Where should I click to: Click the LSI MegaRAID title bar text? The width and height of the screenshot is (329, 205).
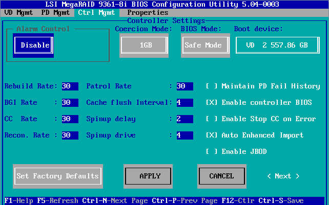[x=162, y=5]
